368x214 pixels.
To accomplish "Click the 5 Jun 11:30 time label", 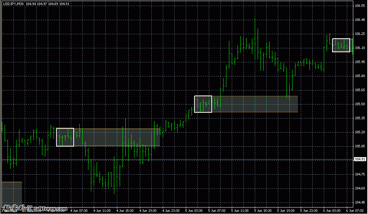I will click(x=240, y=211).
